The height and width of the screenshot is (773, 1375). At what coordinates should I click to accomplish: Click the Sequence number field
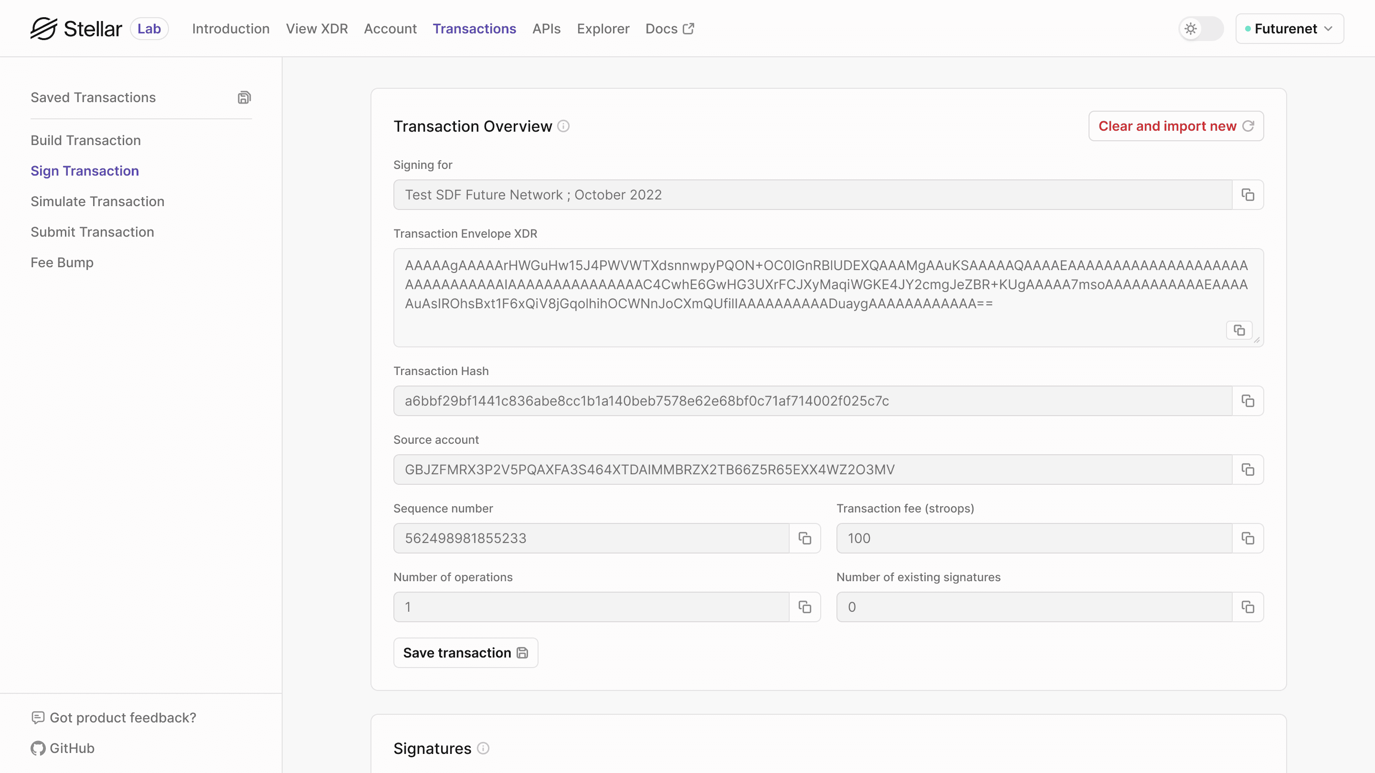[x=591, y=538]
